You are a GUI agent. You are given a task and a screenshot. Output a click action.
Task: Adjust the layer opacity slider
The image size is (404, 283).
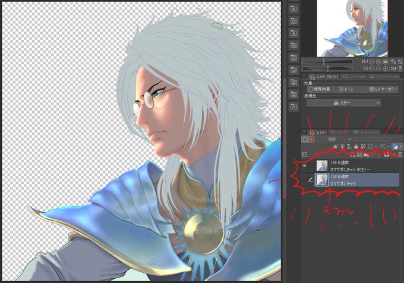[373, 139]
